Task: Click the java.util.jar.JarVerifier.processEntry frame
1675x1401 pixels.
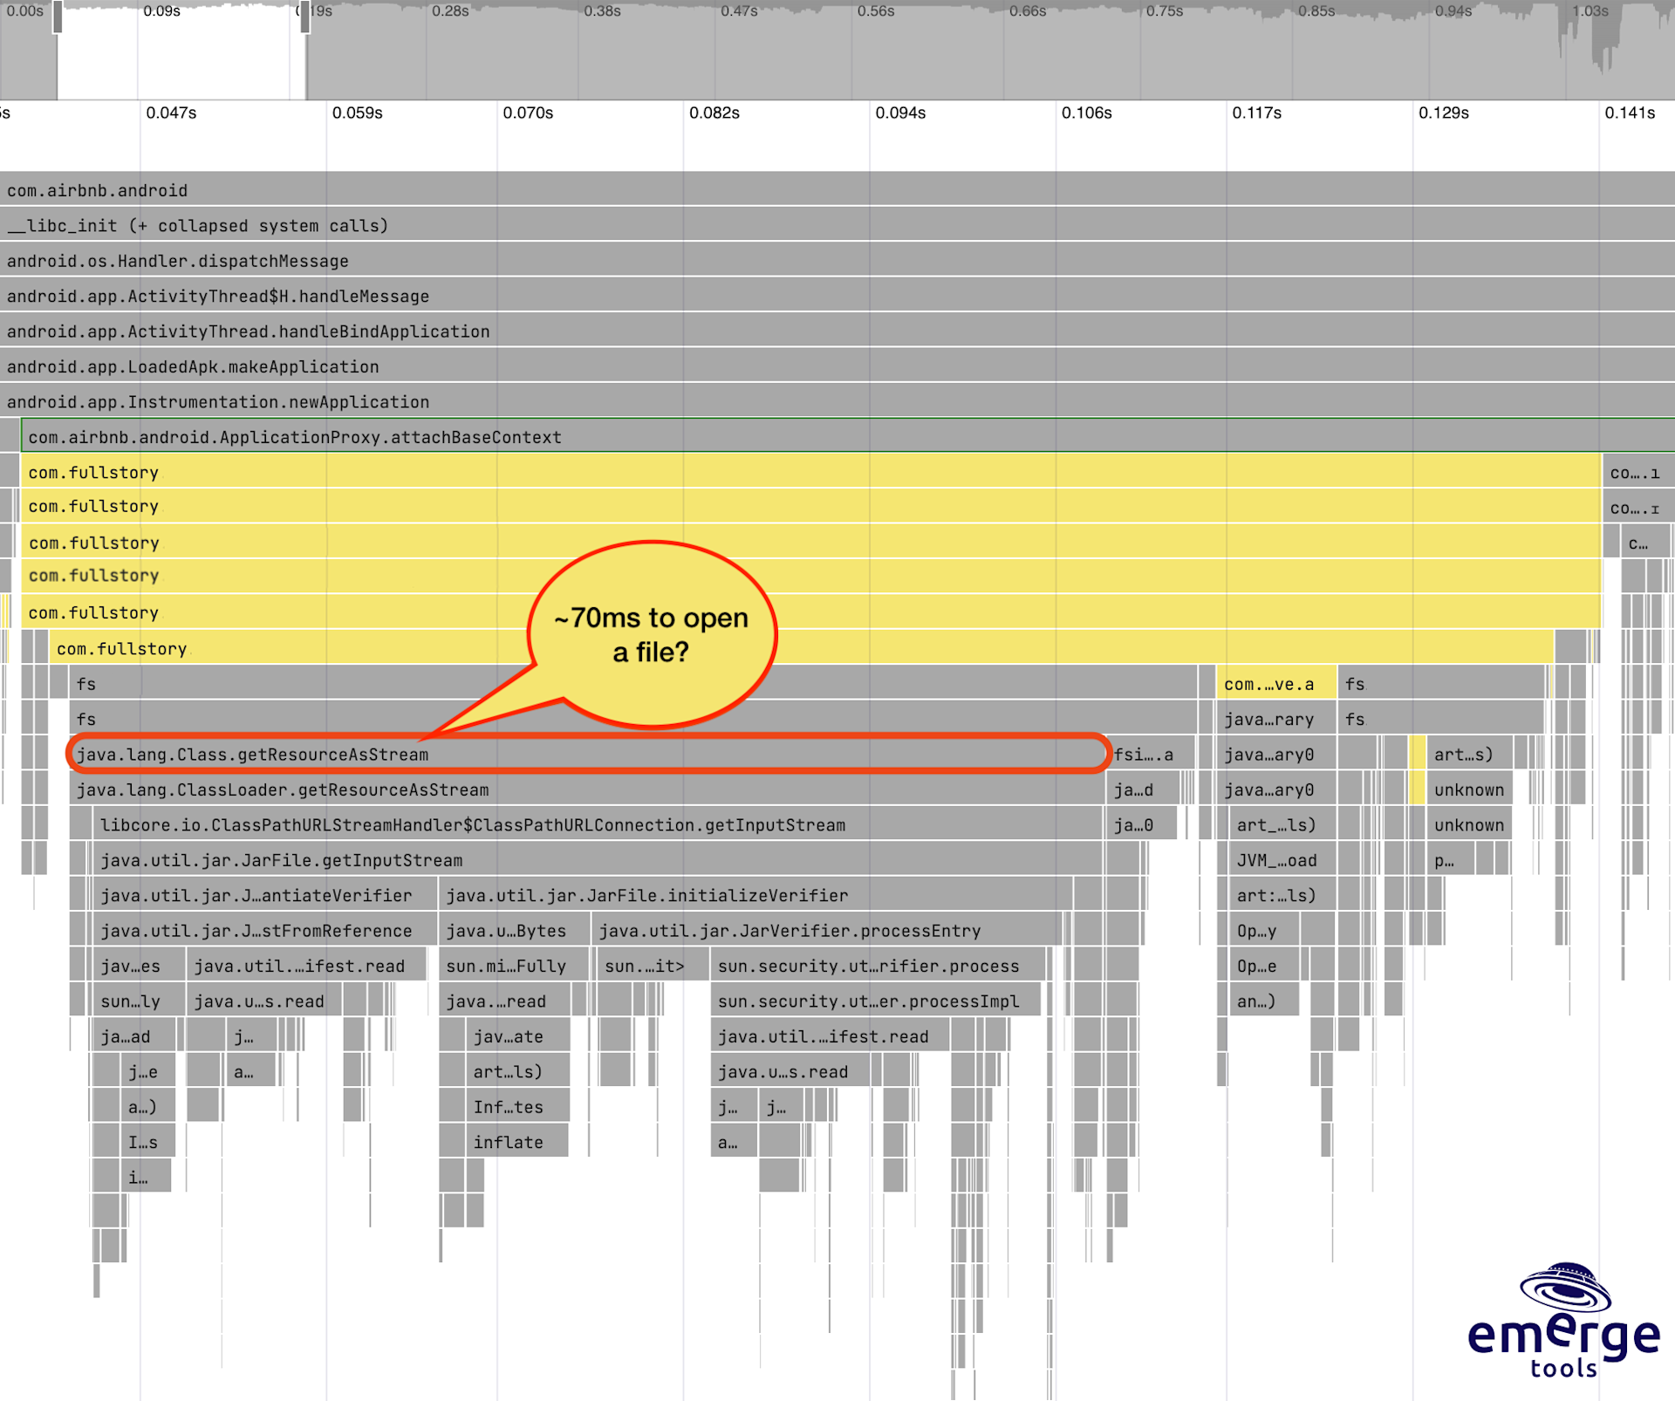Action: click(x=787, y=931)
